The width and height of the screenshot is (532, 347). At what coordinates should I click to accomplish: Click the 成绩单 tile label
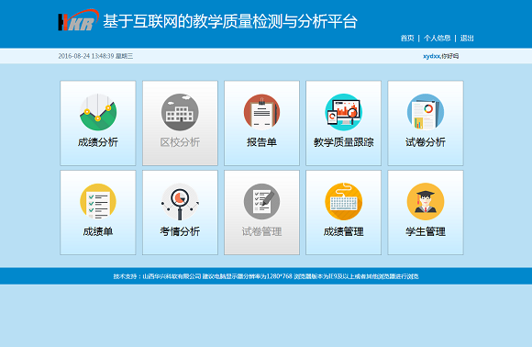[98, 231]
